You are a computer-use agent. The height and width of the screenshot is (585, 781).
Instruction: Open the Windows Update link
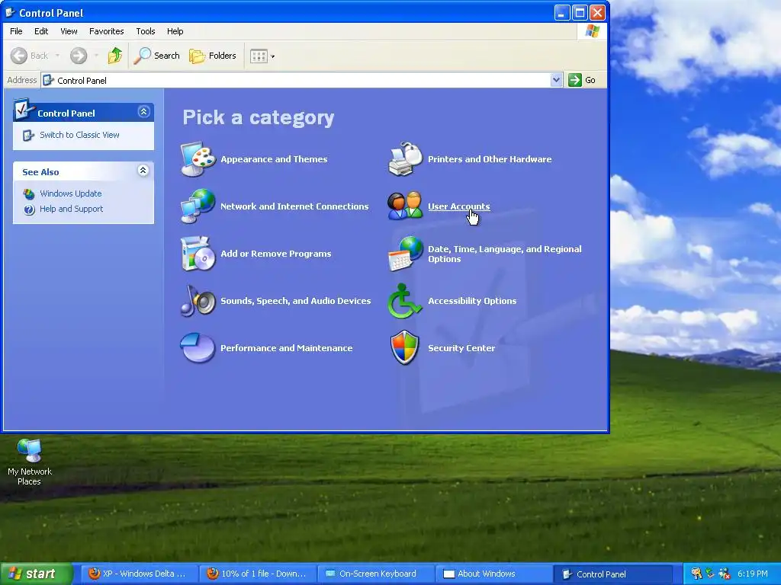point(71,193)
